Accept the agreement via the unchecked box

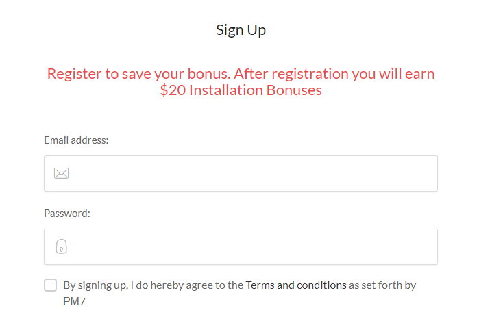tap(51, 285)
